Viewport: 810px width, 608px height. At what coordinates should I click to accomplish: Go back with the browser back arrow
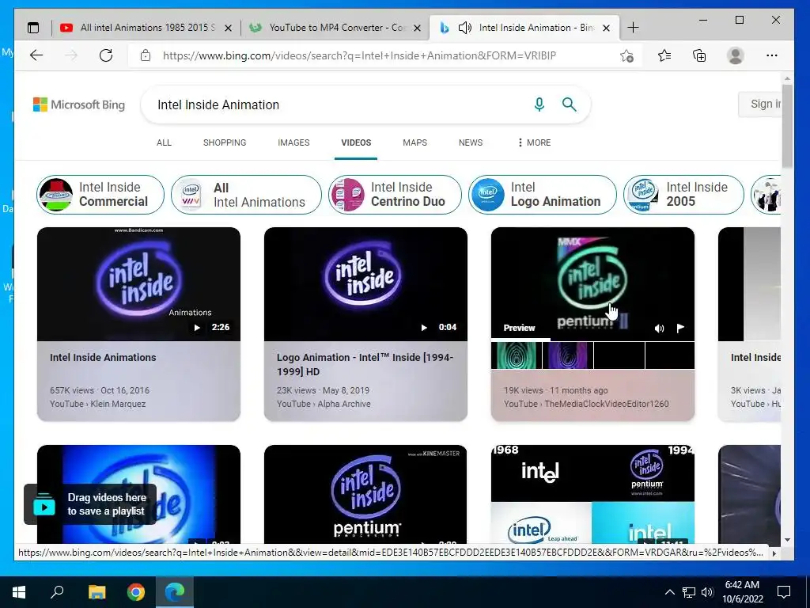point(36,55)
